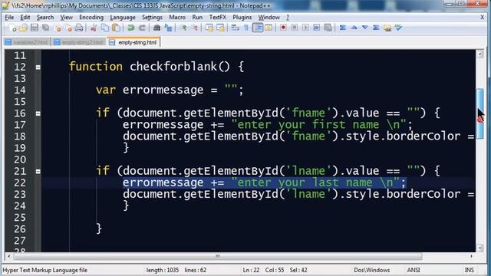Toggle synchronize horizontal scrolling

(x=220, y=28)
